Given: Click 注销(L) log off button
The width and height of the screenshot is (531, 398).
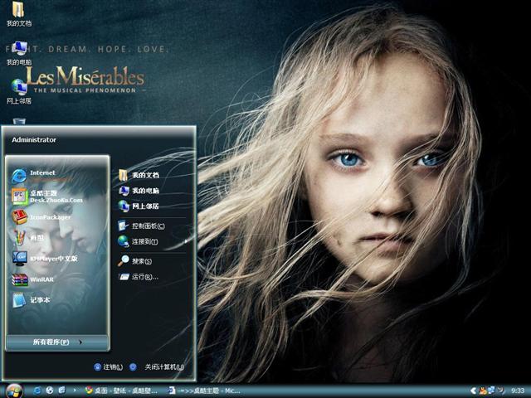Looking at the screenshot, I should (x=109, y=367).
